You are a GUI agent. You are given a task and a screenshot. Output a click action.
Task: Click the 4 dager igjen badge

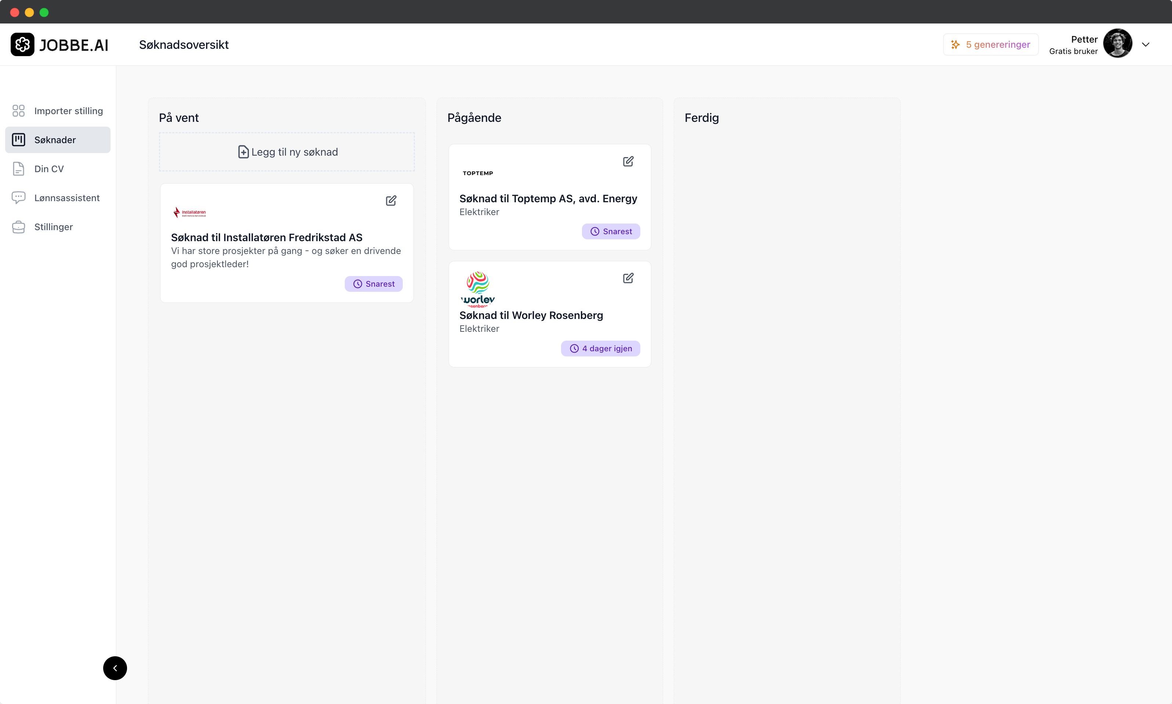tap(600, 348)
